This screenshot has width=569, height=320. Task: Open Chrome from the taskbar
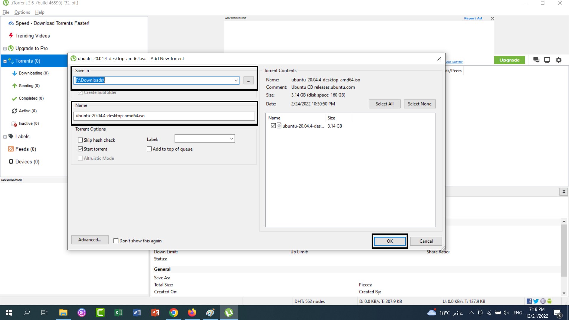pos(174,313)
